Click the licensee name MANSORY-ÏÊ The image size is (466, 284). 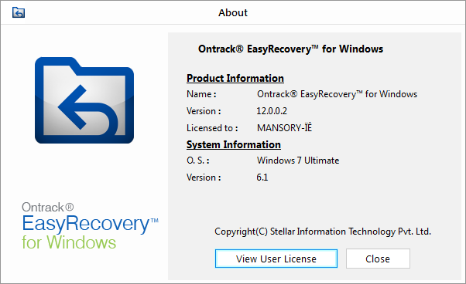tap(284, 128)
